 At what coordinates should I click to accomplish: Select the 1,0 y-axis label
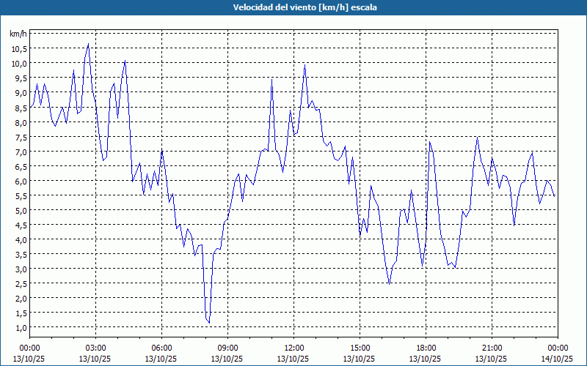[x=19, y=327]
